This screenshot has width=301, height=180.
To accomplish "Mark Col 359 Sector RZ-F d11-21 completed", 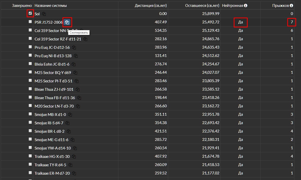I will pyautogui.click(x=30, y=38).
